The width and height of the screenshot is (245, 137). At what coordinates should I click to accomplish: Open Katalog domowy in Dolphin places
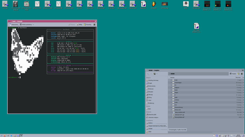152,80
